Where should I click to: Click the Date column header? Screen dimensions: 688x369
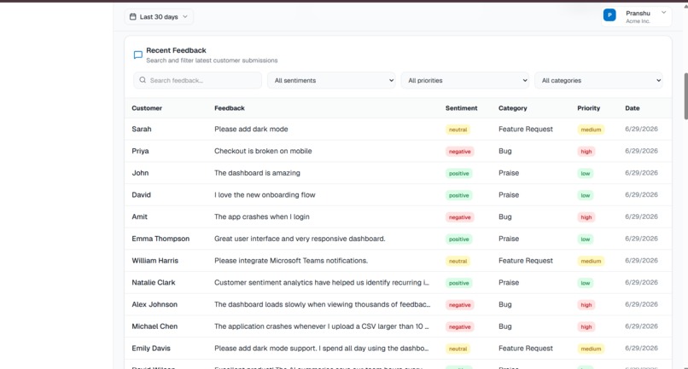633,108
